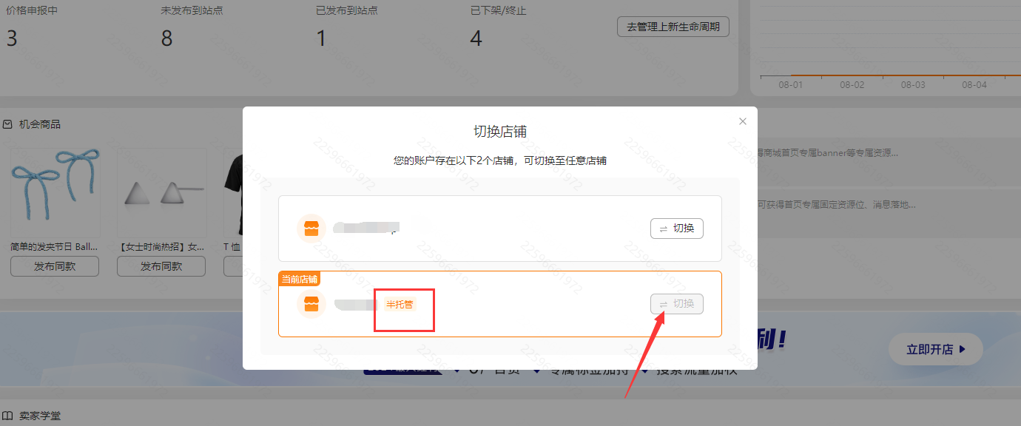Open the blue bow product thumbnail
Image resolution: width=1021 pixels, height=426 pixels.
[55, 191]
